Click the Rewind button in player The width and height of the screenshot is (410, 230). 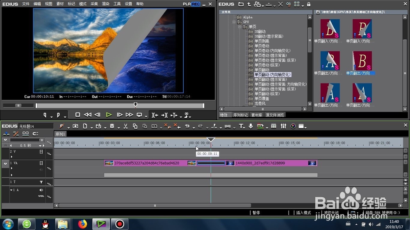(88, 115)
